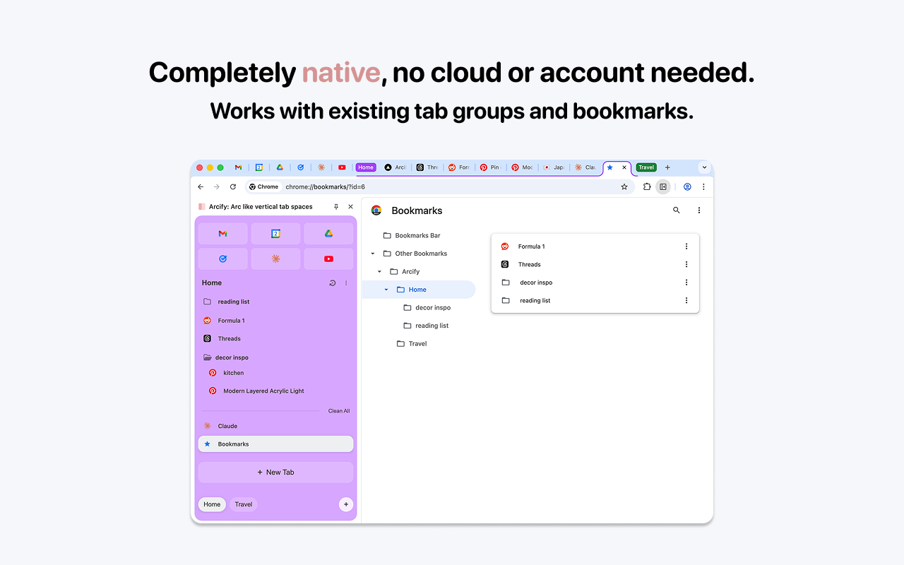Open the Chrome profile avatar
Viewport: 904px width, 565px height.
coord(687,186)
